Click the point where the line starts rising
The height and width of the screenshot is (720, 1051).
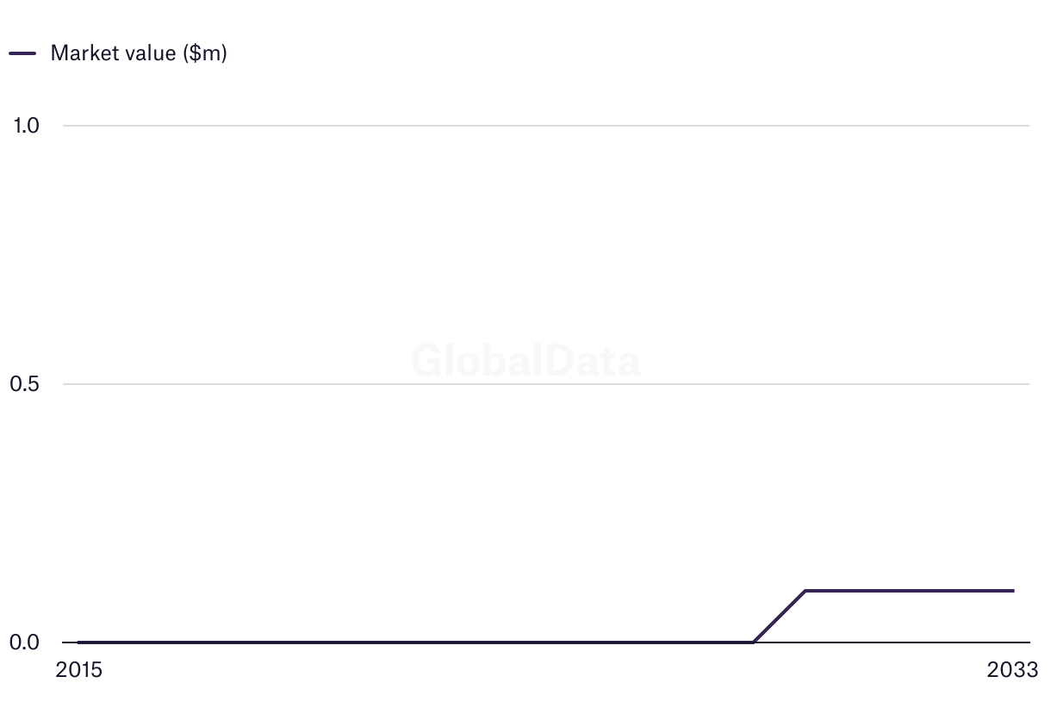coord(753,642)
